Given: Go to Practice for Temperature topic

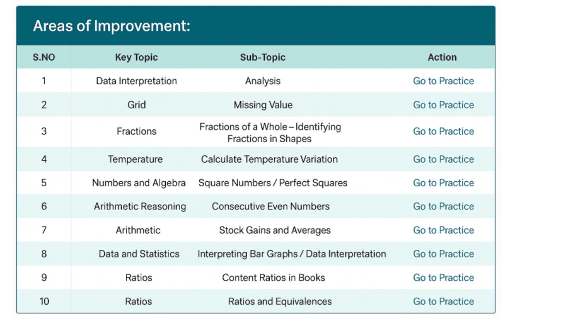Looking at the screenshot, I should click(443, 159).
